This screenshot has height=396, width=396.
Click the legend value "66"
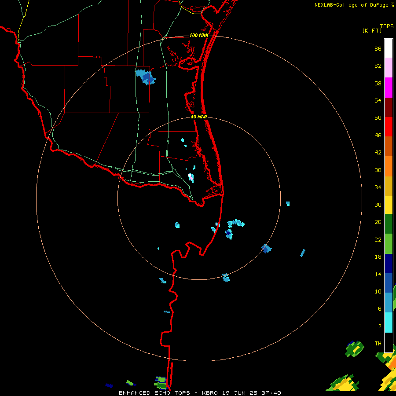[x=378, y=48]
